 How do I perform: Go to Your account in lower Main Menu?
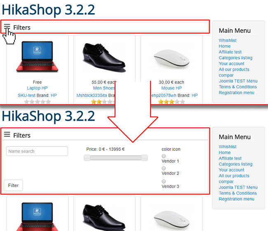click(x=231, y=170)
